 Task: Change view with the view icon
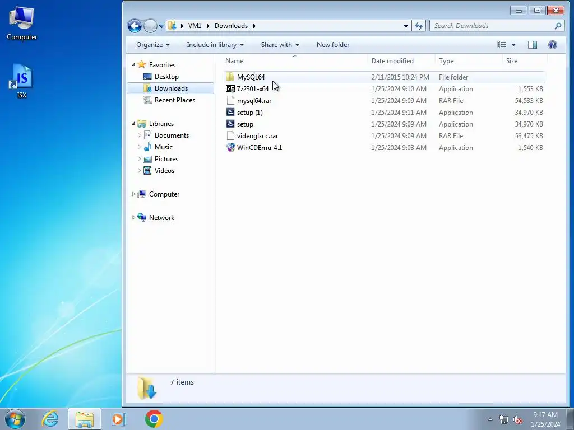[502, 45]
